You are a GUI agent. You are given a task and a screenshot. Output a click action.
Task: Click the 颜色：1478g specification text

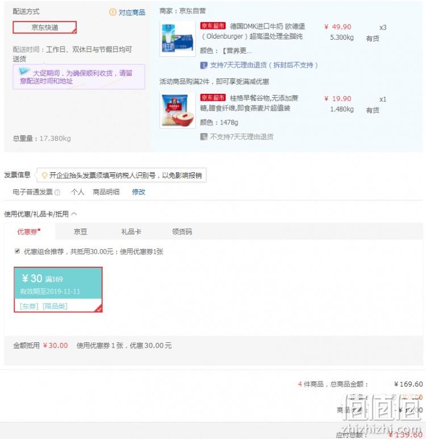click(219, 122)
